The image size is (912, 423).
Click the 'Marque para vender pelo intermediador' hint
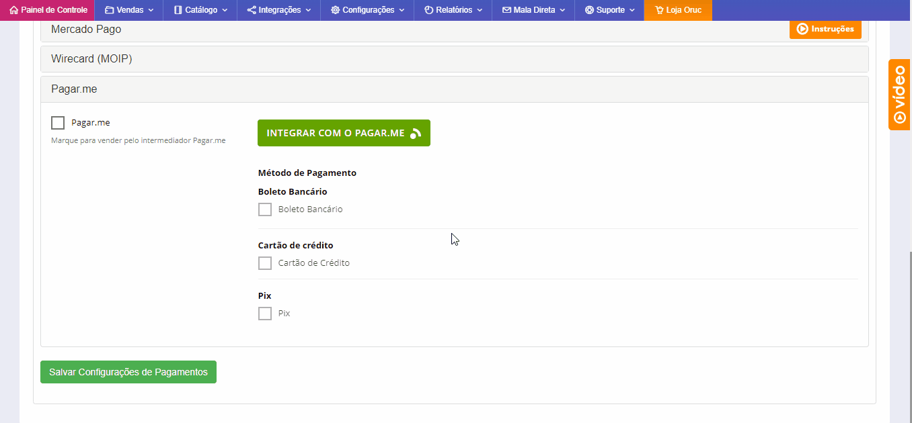click(x=139, y=141)
